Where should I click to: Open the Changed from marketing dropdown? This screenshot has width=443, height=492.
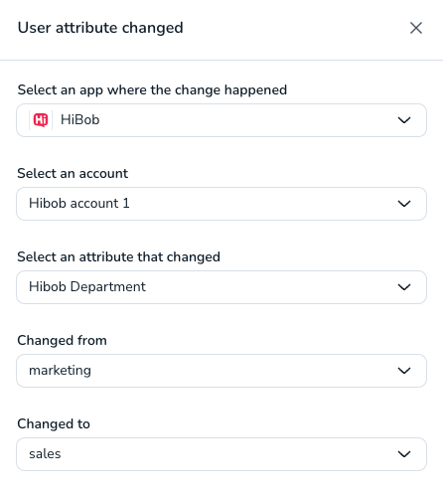221,371
